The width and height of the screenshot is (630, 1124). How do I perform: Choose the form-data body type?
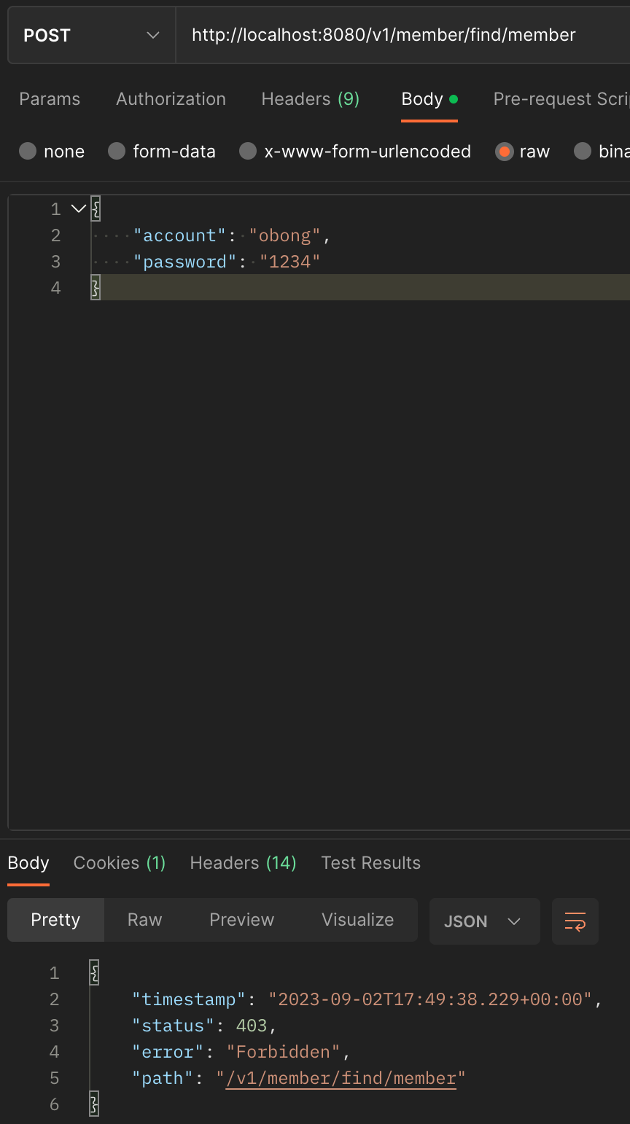click(162, 151)
